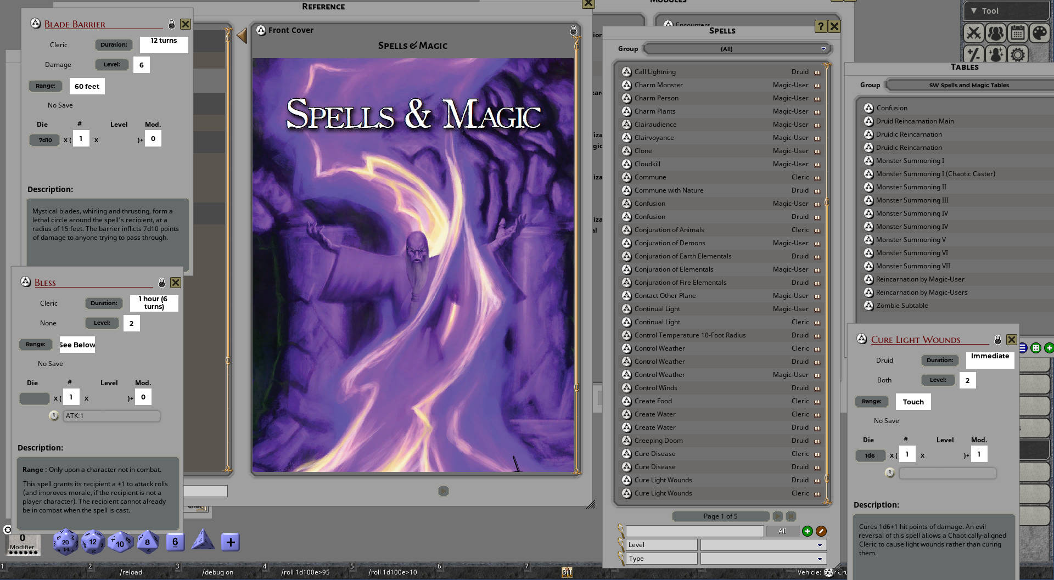1054x580 pixels.
Task: Open Conjuration of Demons spell link icon
Action: click(626, 243)
